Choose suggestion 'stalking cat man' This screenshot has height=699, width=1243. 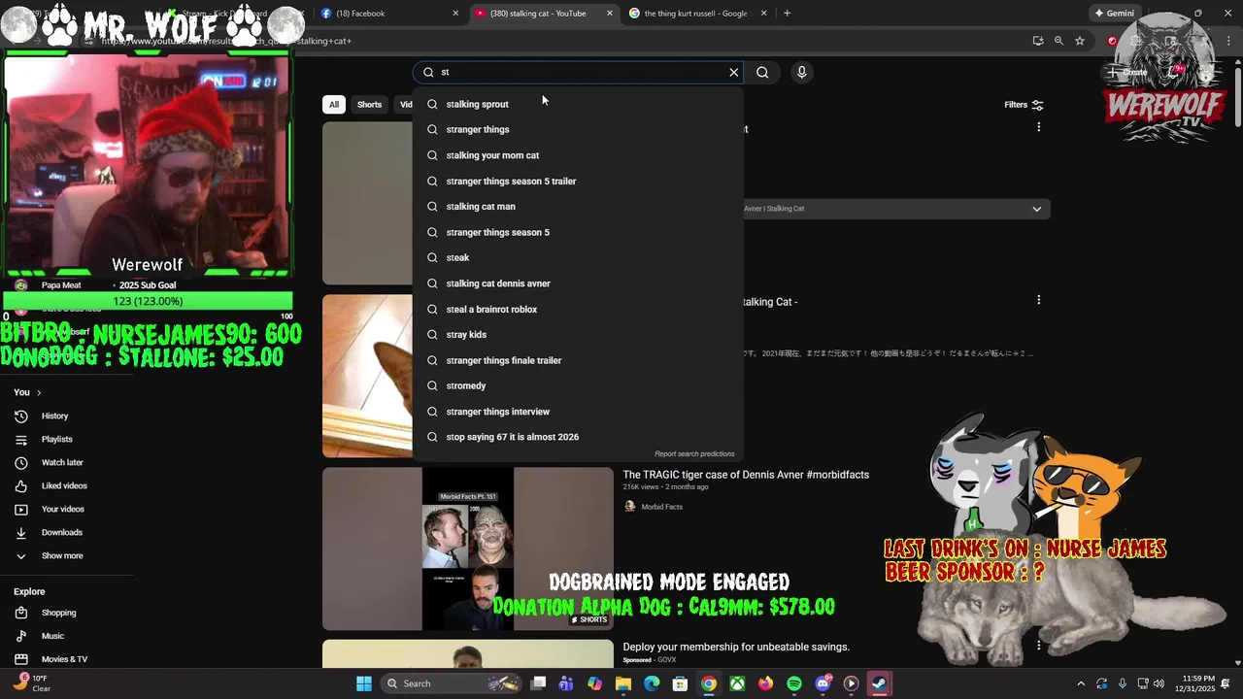[579, 206]
